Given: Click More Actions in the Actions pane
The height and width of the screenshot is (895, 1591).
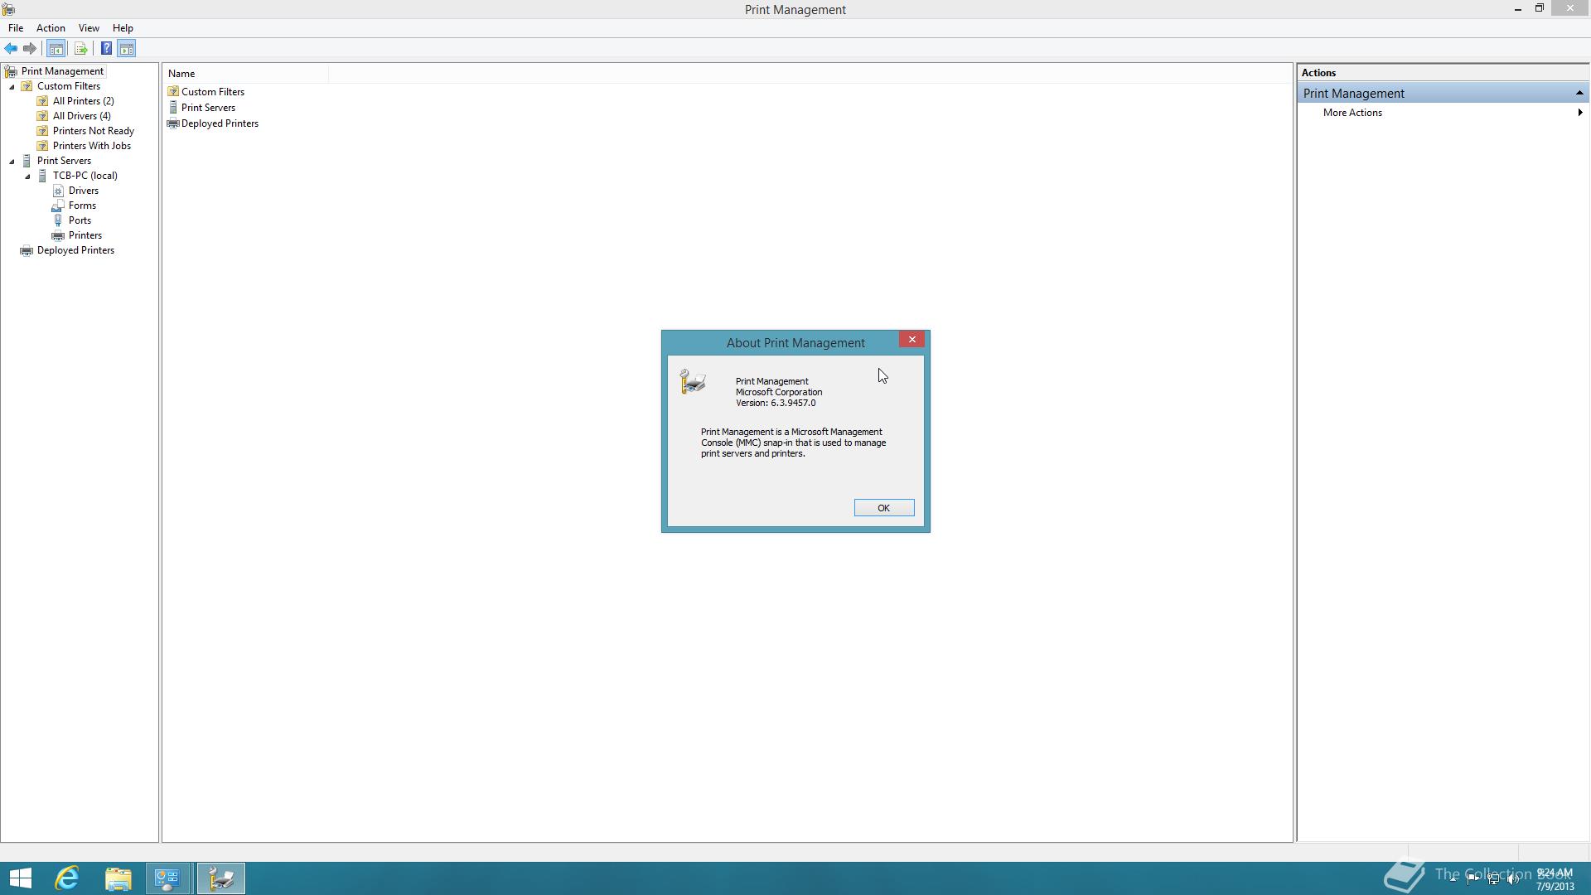Looking at the screenshot, I should point(1352,113).
